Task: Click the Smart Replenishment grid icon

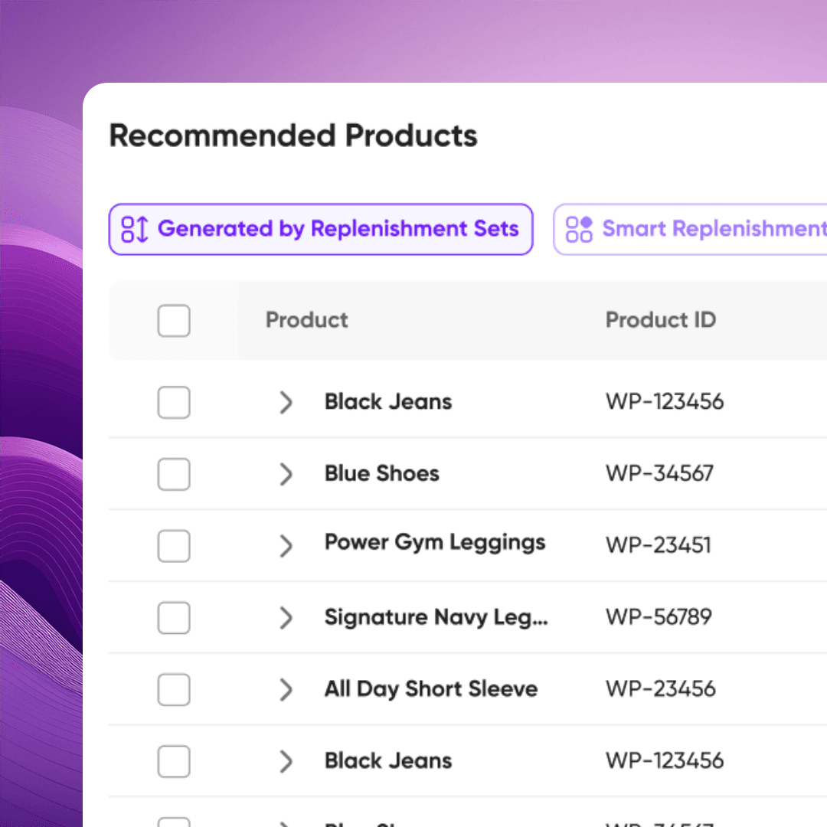Action: pyautogui.click(x=579, y=230)
